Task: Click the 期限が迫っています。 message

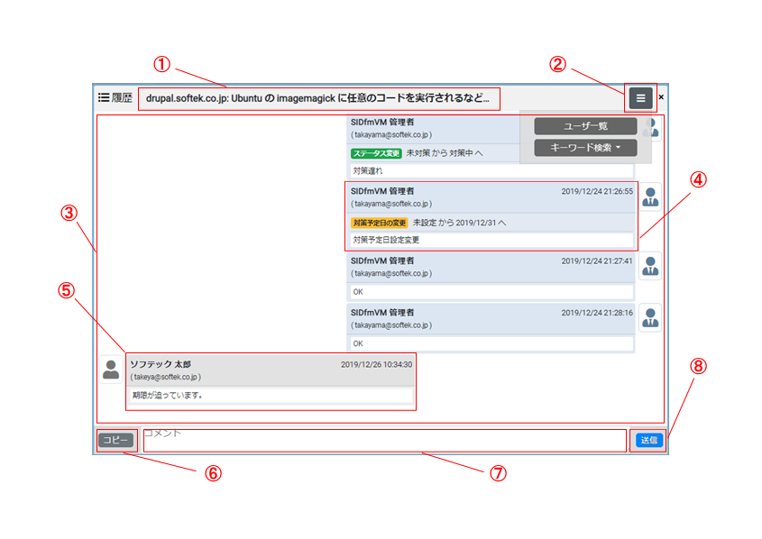Action: [x=167, y=396]
